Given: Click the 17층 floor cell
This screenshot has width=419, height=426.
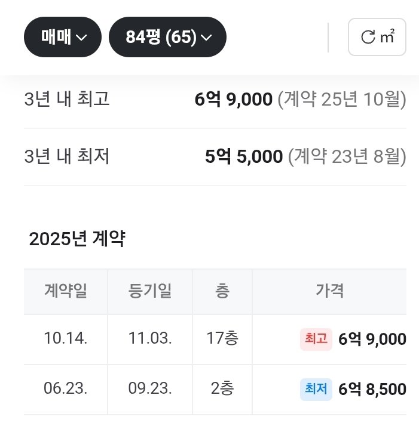Looking at the screenshot, I should point(222,339).
